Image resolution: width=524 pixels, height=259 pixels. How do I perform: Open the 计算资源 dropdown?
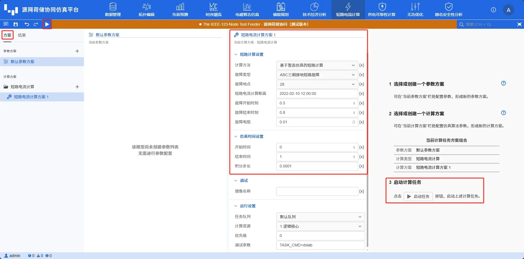321,226
